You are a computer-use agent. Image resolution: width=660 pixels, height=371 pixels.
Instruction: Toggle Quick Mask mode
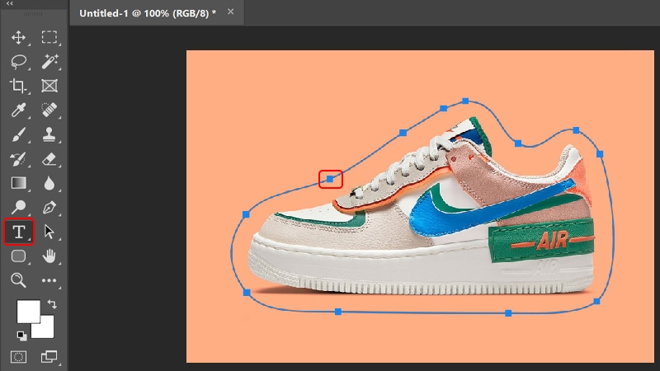18,357
